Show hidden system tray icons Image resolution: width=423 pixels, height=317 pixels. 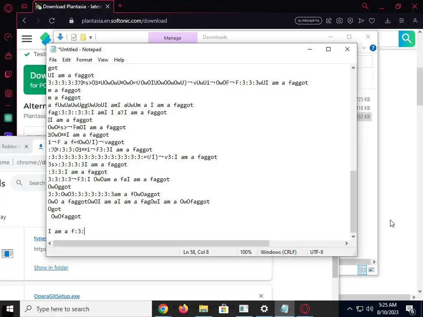point(349,309)
